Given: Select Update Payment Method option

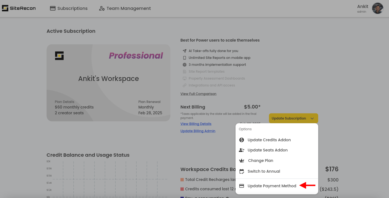Looking at the screenshot, I should (x=272, y=186).
